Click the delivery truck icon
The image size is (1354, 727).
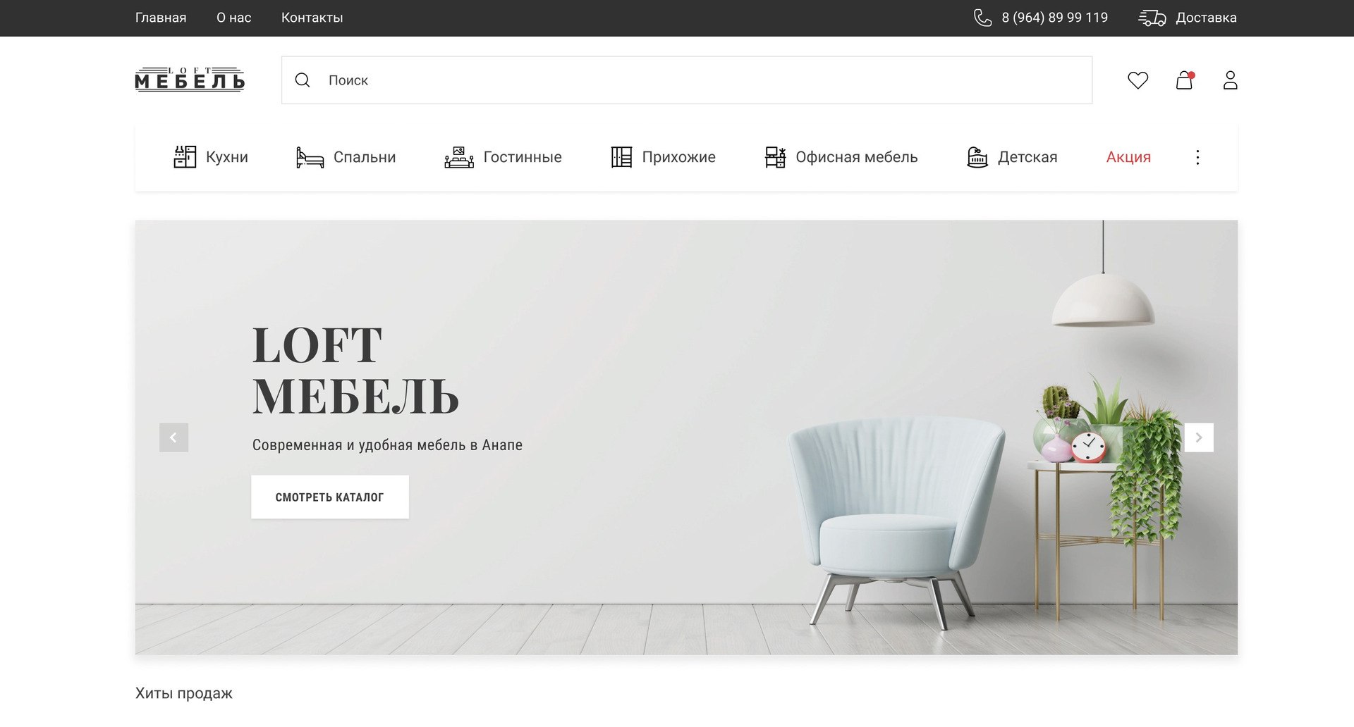(1152, 18)
